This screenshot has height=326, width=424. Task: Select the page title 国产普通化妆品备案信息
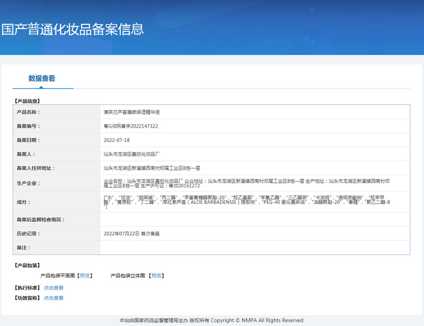point(73,30)
